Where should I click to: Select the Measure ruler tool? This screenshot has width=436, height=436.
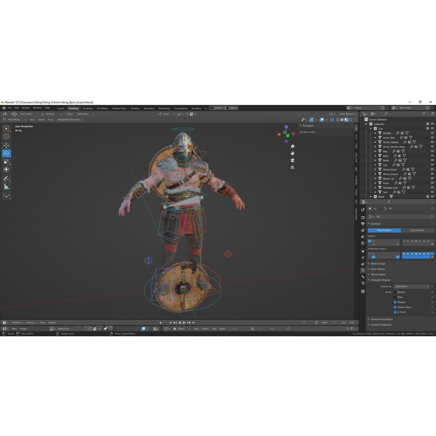6,187
